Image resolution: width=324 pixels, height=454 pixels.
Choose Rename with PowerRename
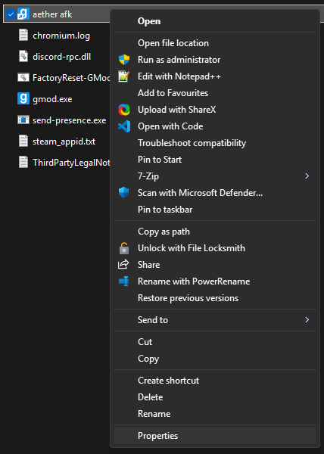coord(215,281)
